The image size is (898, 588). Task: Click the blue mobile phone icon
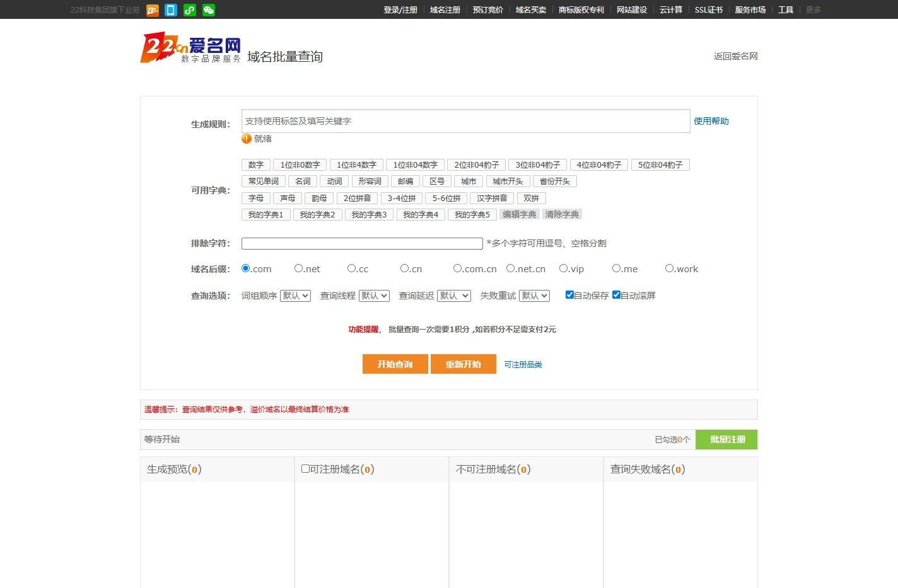pos(171,10)
